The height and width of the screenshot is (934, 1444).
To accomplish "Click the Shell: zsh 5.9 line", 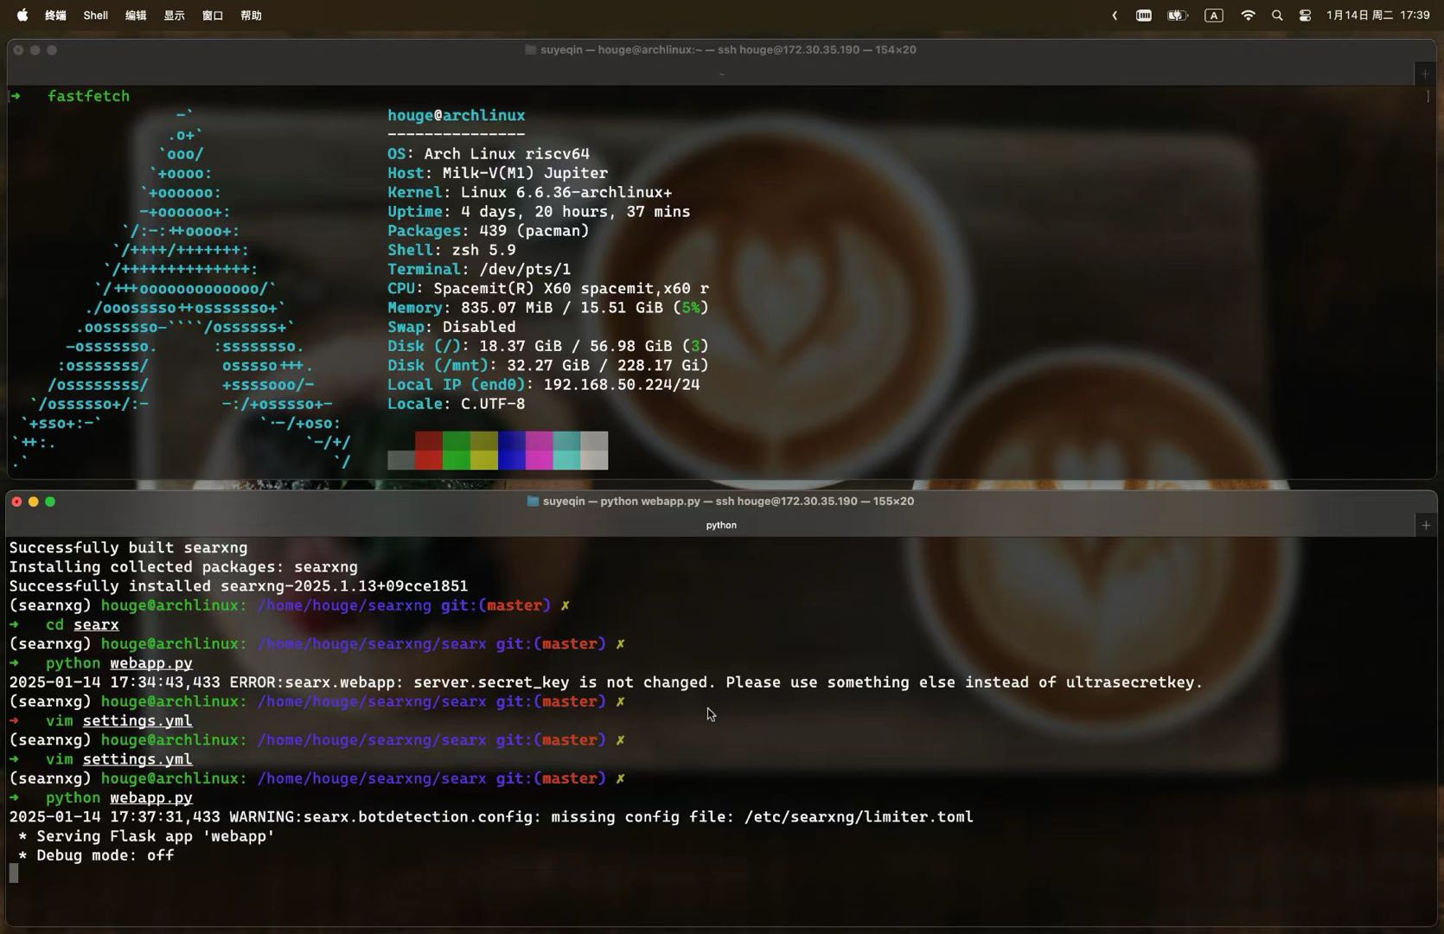I will click(x=452, y=250).
